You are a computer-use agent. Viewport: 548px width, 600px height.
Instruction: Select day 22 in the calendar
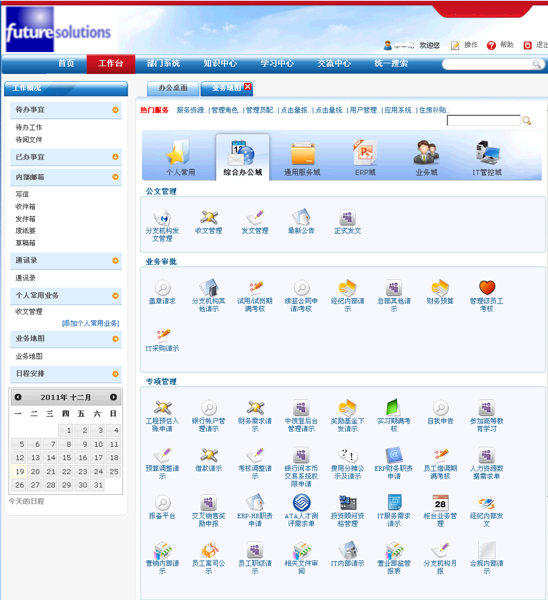coord(66,471)
